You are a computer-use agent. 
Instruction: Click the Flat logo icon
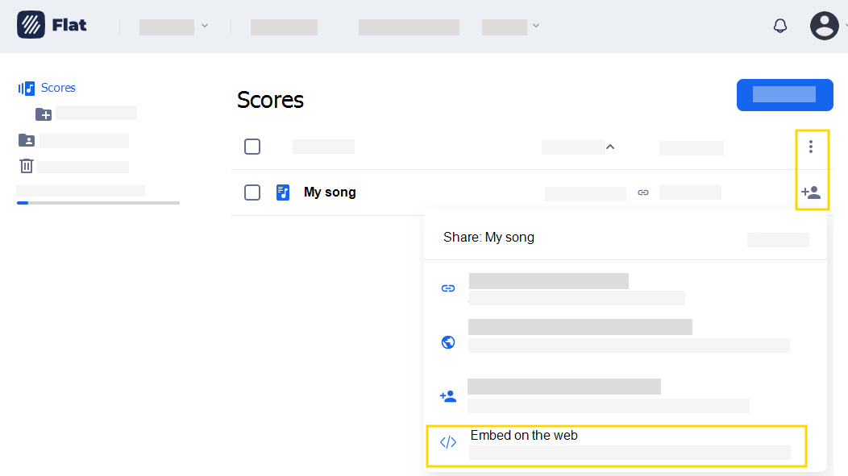click(x=31, y=25)
